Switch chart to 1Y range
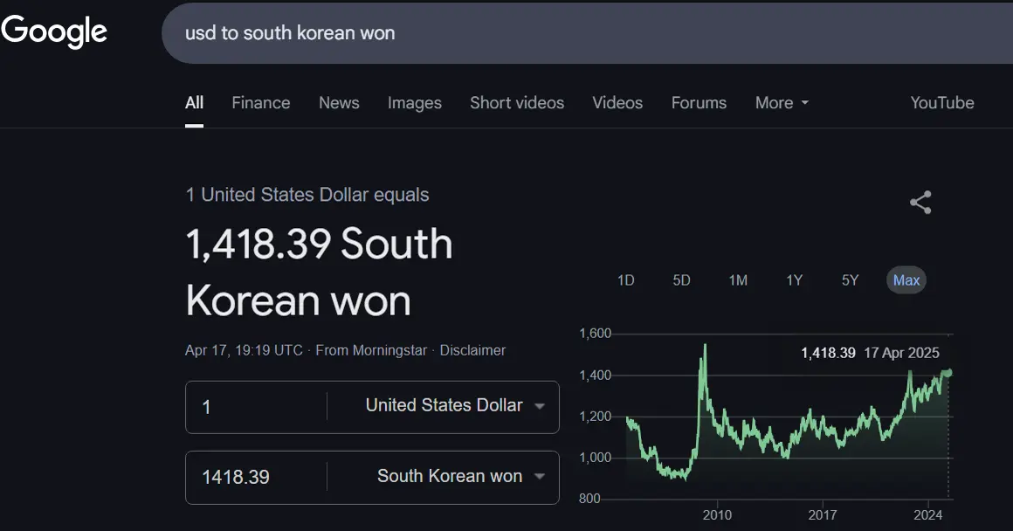This screenshot has width=1013, height=531. point(794,280)
